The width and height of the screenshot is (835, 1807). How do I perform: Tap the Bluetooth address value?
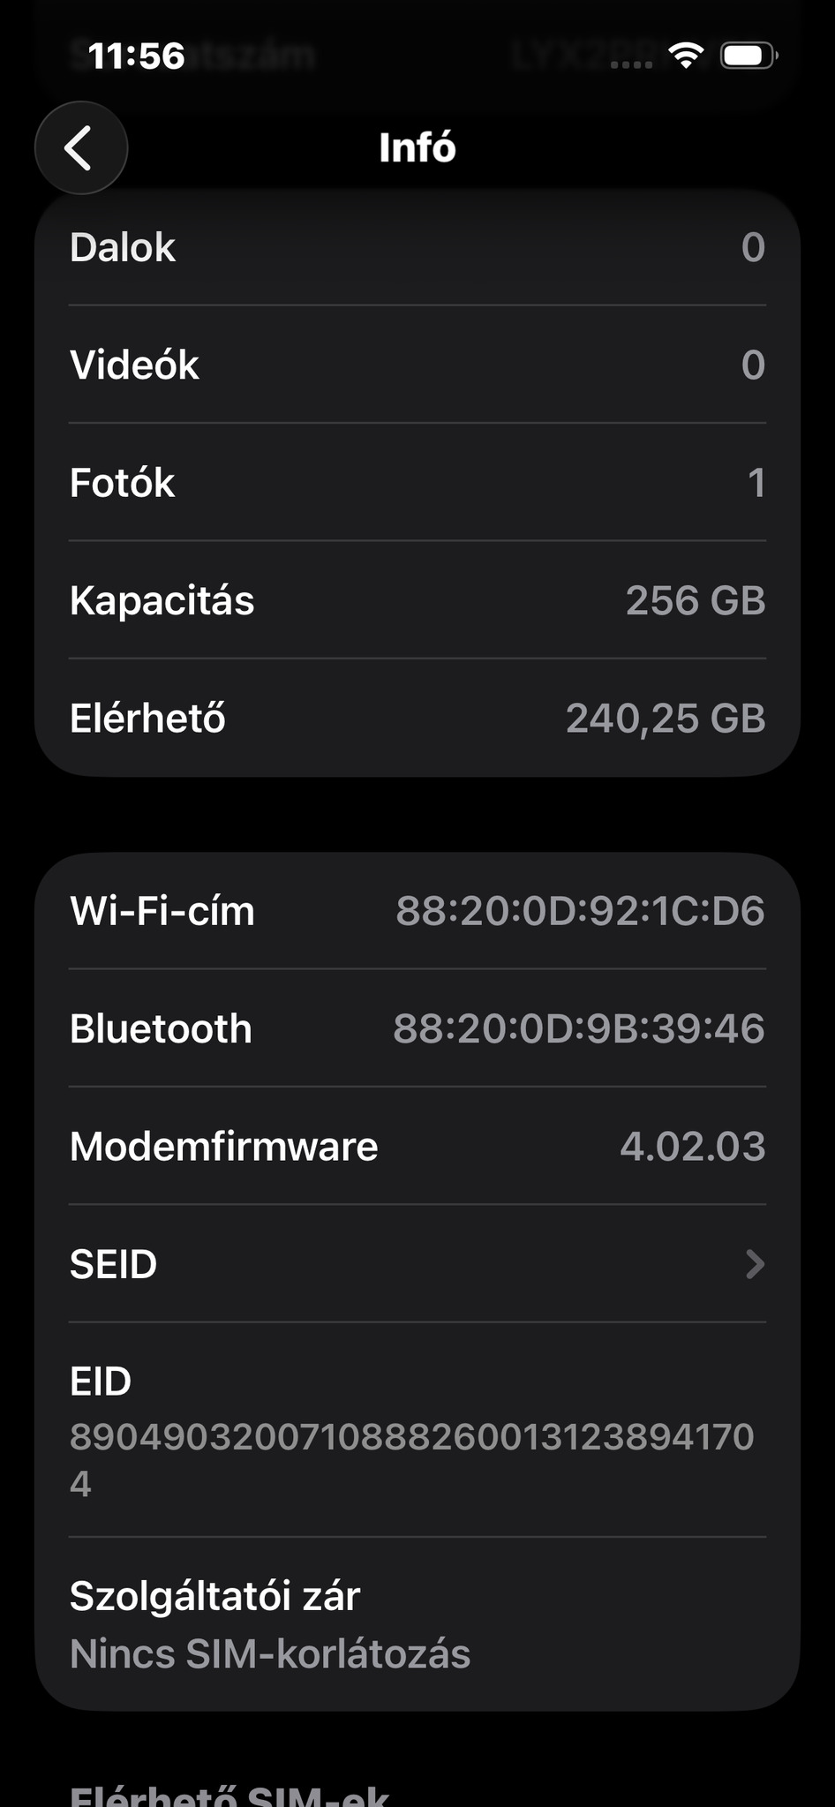[x=578, y=1028]
